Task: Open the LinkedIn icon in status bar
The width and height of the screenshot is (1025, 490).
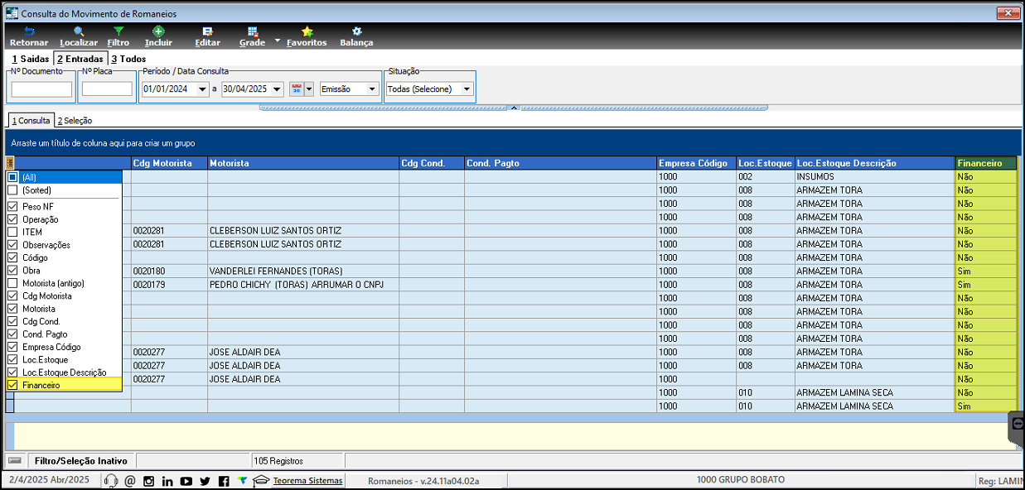Action: click(x=167, y=481)
